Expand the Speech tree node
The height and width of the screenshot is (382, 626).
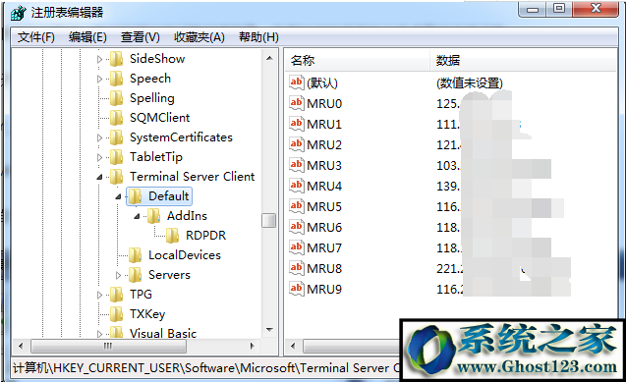pyautogui.click(x=99, y=79)
